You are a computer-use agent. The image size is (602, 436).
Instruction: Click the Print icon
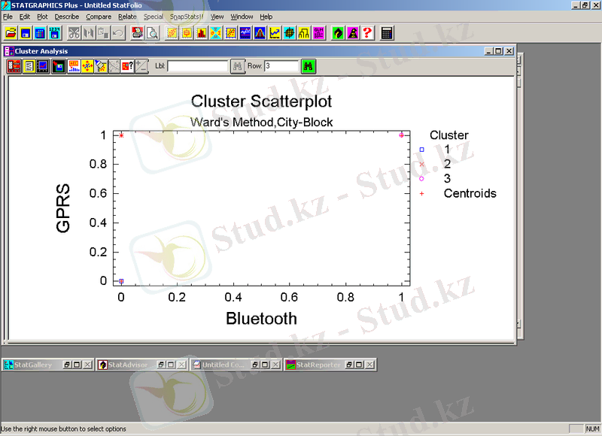click(137, 33)
